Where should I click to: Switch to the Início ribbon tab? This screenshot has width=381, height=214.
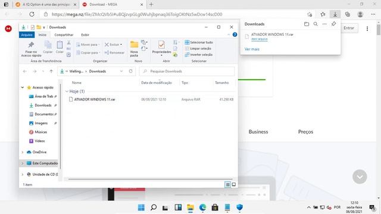42,34
